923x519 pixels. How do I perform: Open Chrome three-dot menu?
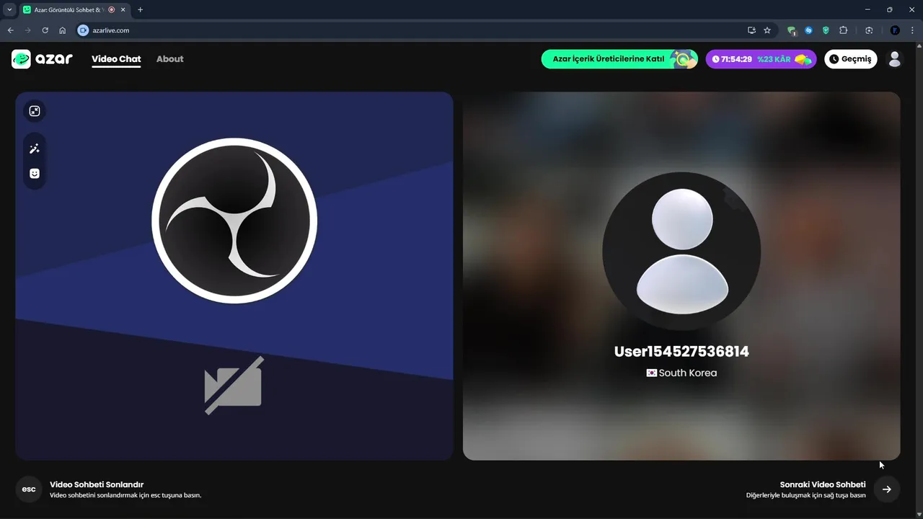[x=913, y=30]
